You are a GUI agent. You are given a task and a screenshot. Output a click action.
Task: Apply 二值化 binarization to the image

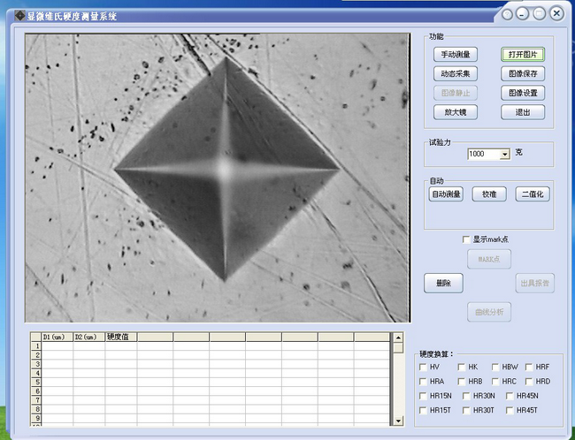pyautogui.click(x=532, y=193)
